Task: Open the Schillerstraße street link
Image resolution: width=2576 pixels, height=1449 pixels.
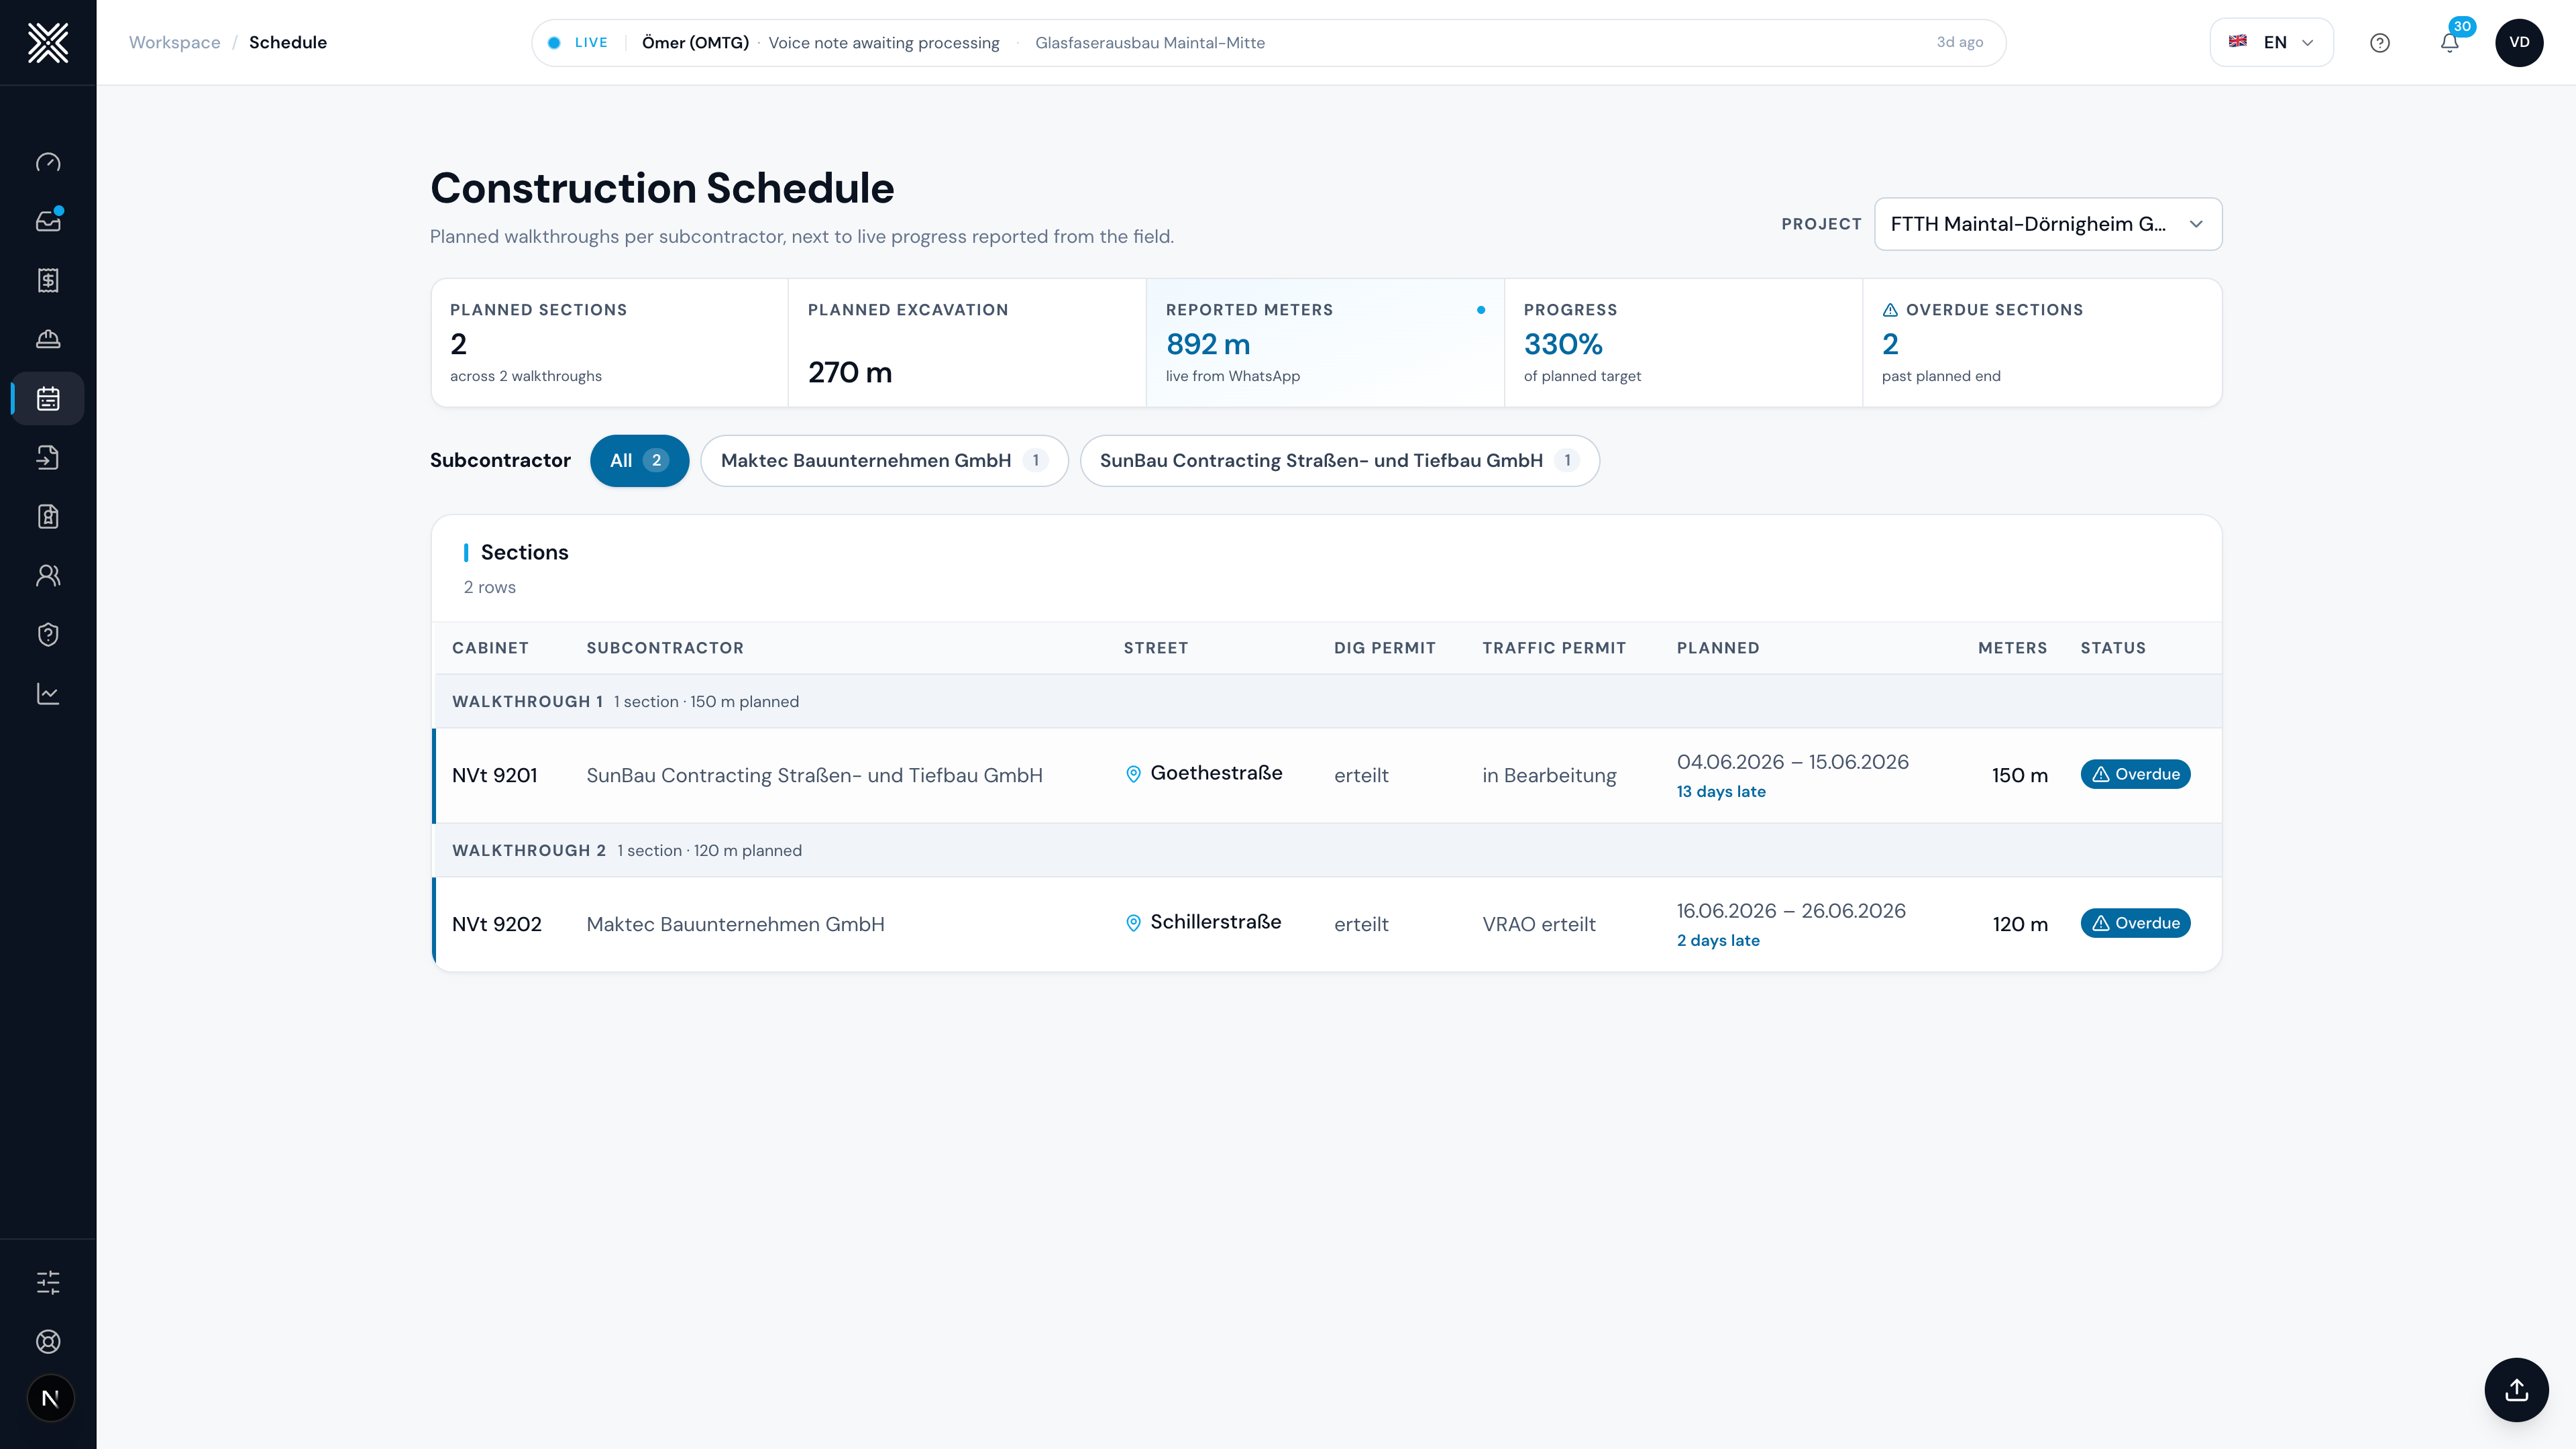Action: (1215, 922)
